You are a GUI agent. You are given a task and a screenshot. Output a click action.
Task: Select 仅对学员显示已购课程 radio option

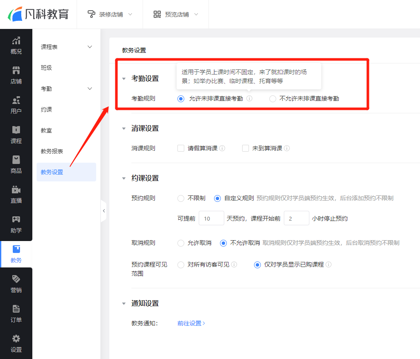257,265
